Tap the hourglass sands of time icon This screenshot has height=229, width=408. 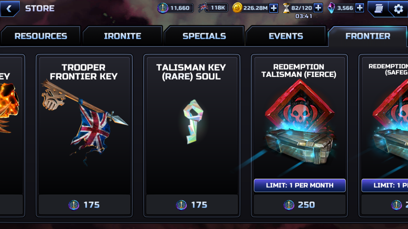287,8
